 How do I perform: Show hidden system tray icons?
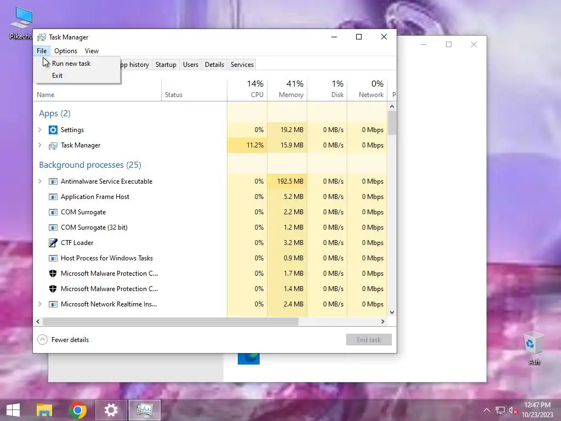[486, 410]
